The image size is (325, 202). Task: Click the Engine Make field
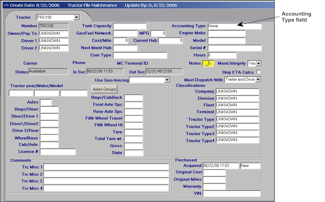click(227, 33)
